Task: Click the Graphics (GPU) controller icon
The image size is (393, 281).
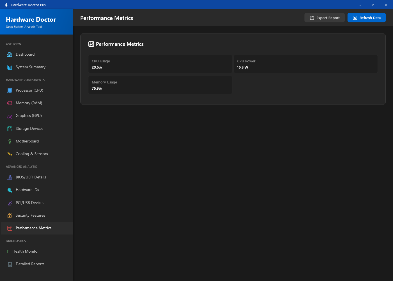Action: pyautogui.click(x=10, y=116)
